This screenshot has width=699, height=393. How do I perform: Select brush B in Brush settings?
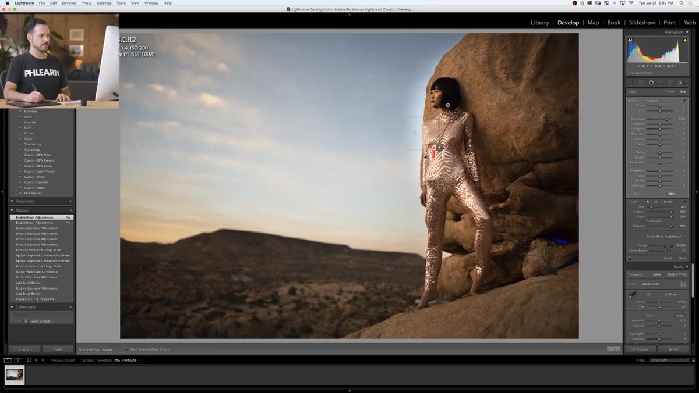tap(656, 202)
